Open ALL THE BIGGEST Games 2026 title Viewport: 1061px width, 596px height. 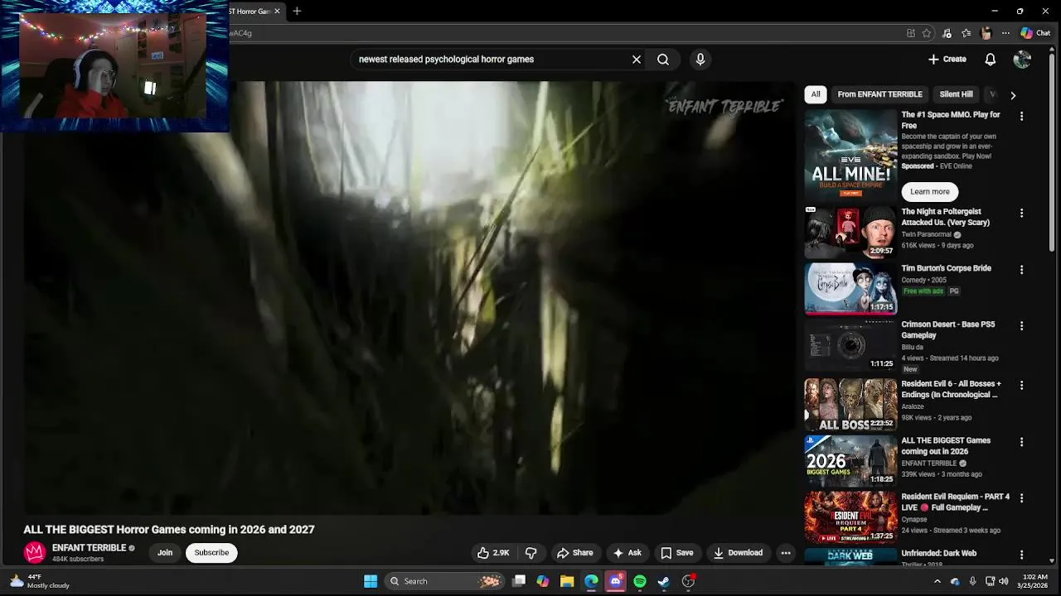pyautogui.click(x=946, y=445)
